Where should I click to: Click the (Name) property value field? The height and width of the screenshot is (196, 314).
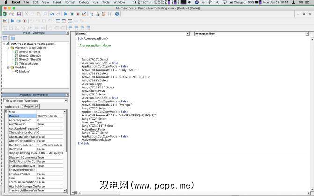pyautogui.click(x=50, y=116)
